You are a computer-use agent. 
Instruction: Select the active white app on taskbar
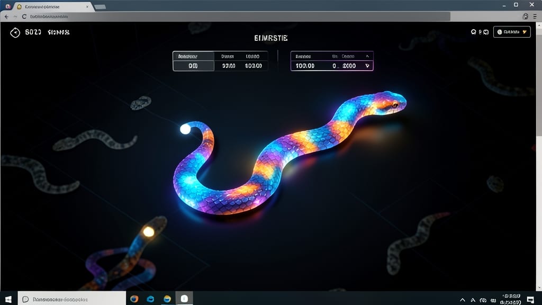[184, 299]
